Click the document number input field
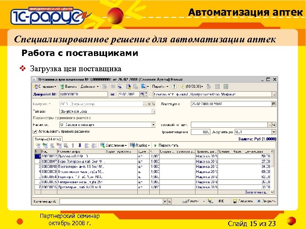 click(84, 95)
